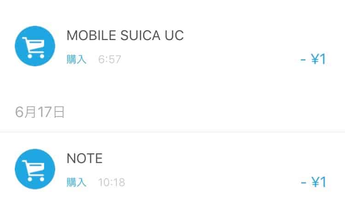Tap the shopping cart icon beside NOTE
Image resolution: width=345 pixels, height=211 pixels.
[35, 169]
